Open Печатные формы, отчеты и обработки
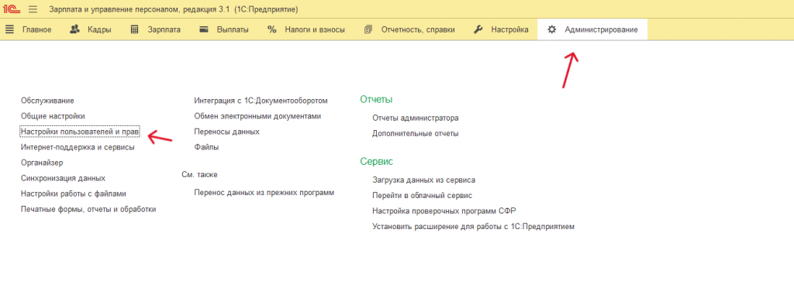This screenshot has height=284, width=794. click(x=88, y=209)
